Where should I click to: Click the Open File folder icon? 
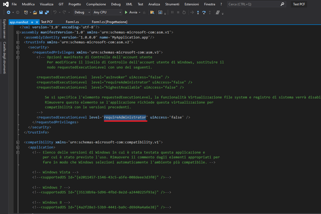click(x=35, y=12)
